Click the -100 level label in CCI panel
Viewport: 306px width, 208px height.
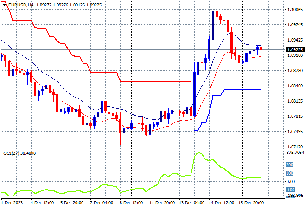pos(290,190)
